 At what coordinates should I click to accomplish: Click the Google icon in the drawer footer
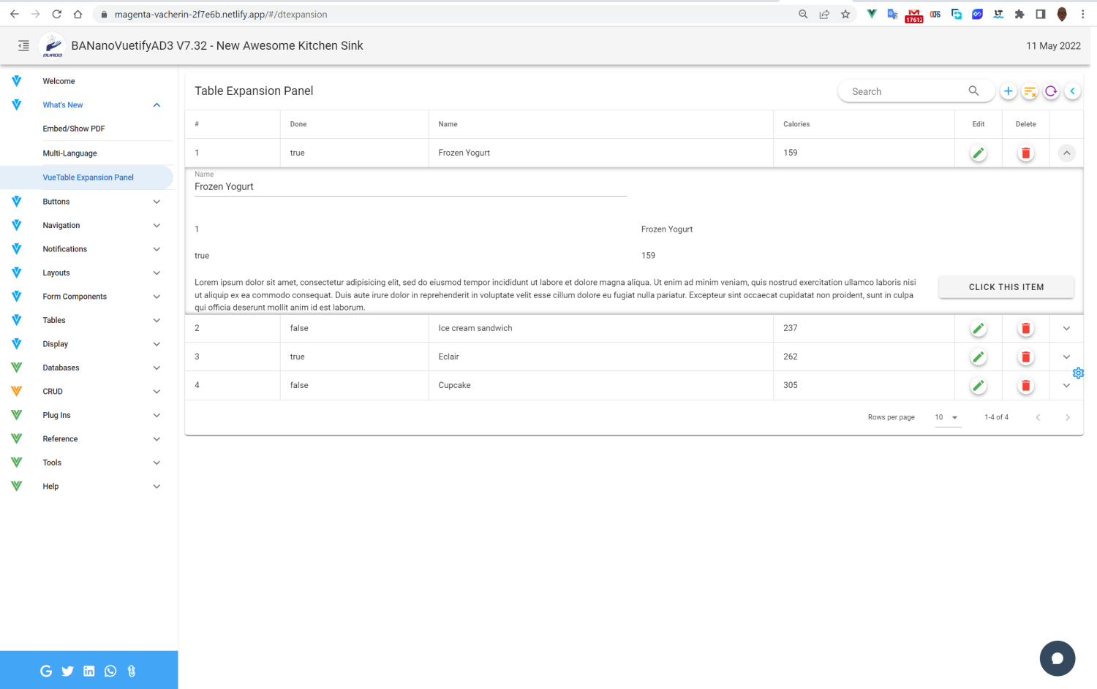tap(46, 671)
